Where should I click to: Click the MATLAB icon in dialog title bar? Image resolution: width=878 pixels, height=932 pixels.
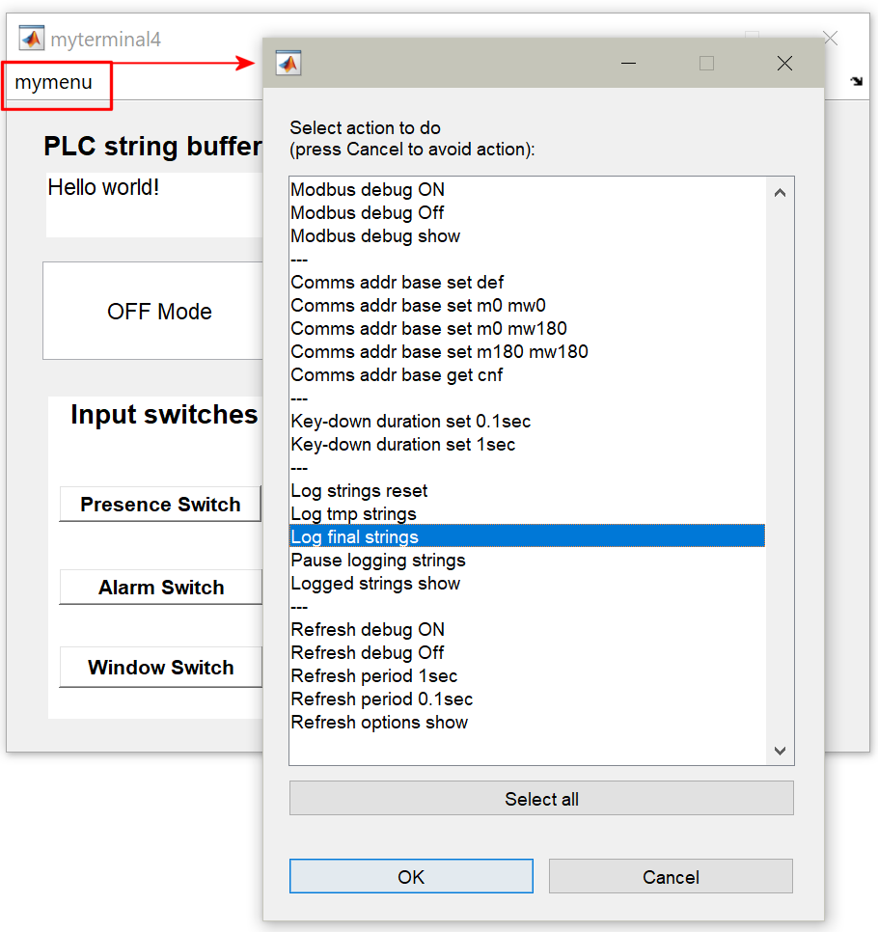288,63
